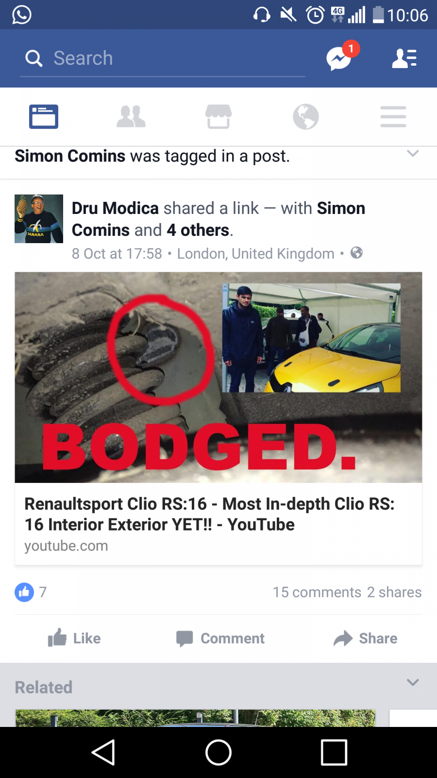Open Messenger with one unread notification
Viewport: 437px width, 778px height.
(339, 58)
